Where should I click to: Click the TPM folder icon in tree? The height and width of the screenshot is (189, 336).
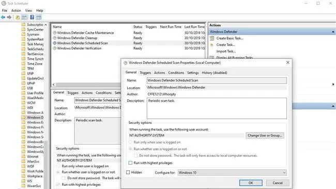(x=23, y=69)
